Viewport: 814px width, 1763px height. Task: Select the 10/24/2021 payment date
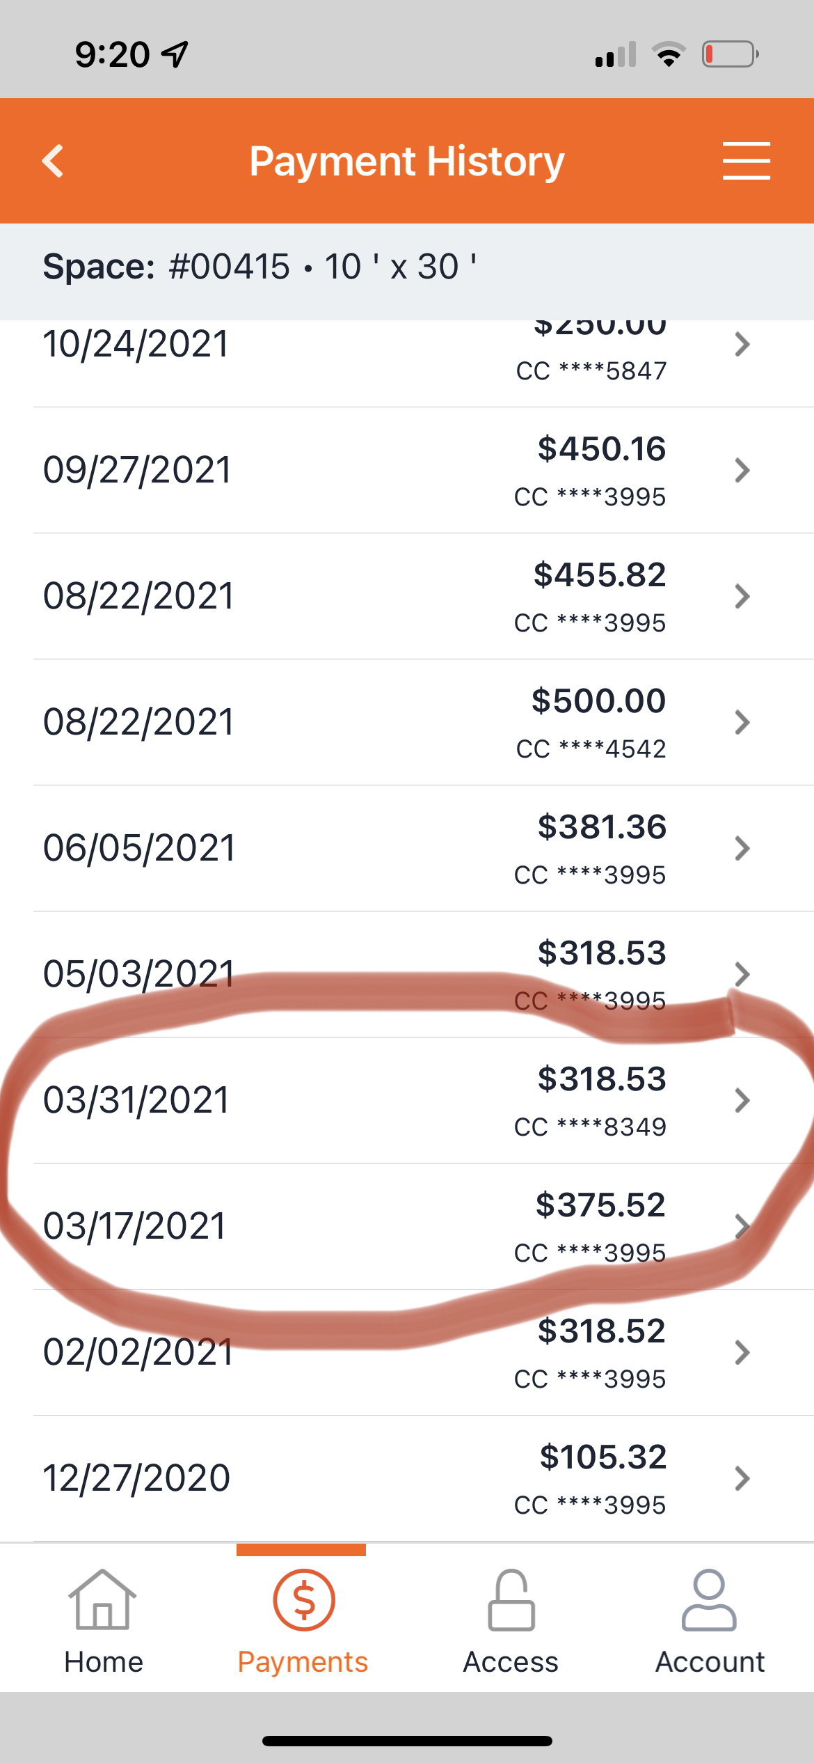(136, 345)
